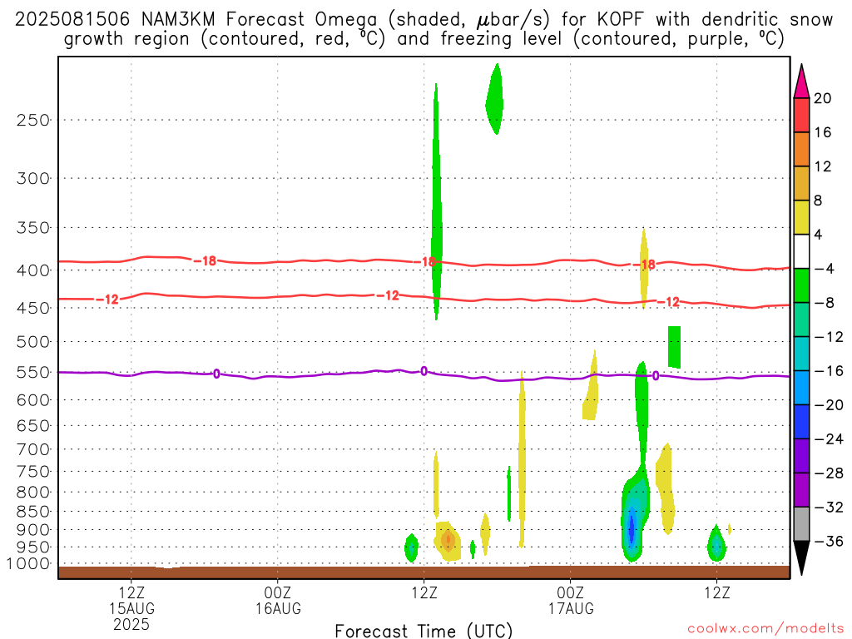Select the teal-green -8 to -12 colorbar segment
This screenshot has width=852, height=639.
pyautogui.click(x=801, y=319)
